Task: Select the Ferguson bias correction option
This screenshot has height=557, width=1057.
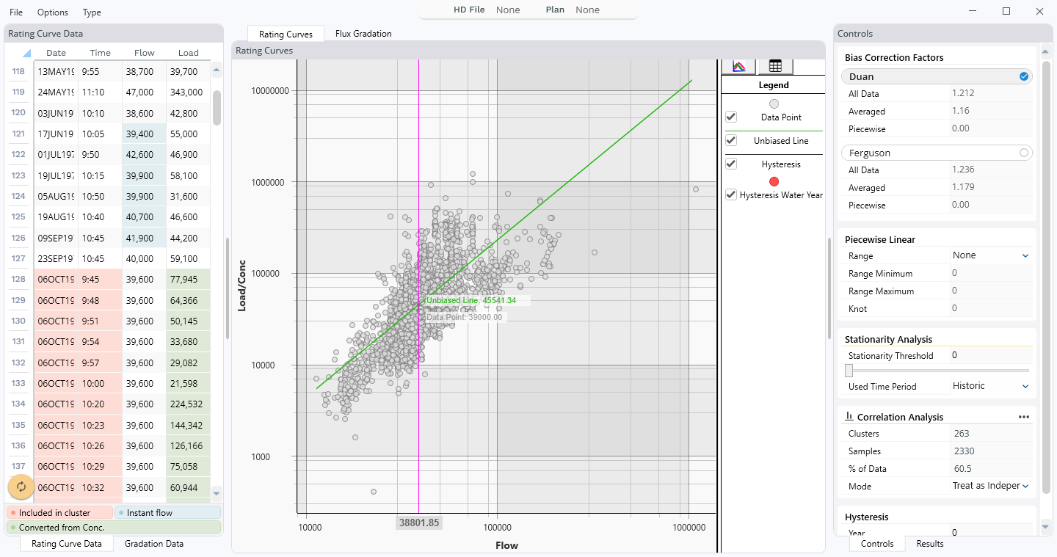Action: point(1023,153)
